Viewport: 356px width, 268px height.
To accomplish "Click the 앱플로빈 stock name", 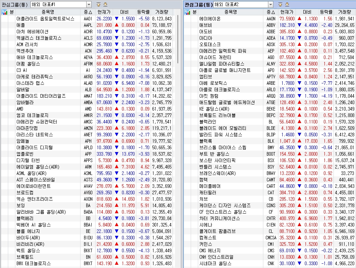I will (25, 154).
